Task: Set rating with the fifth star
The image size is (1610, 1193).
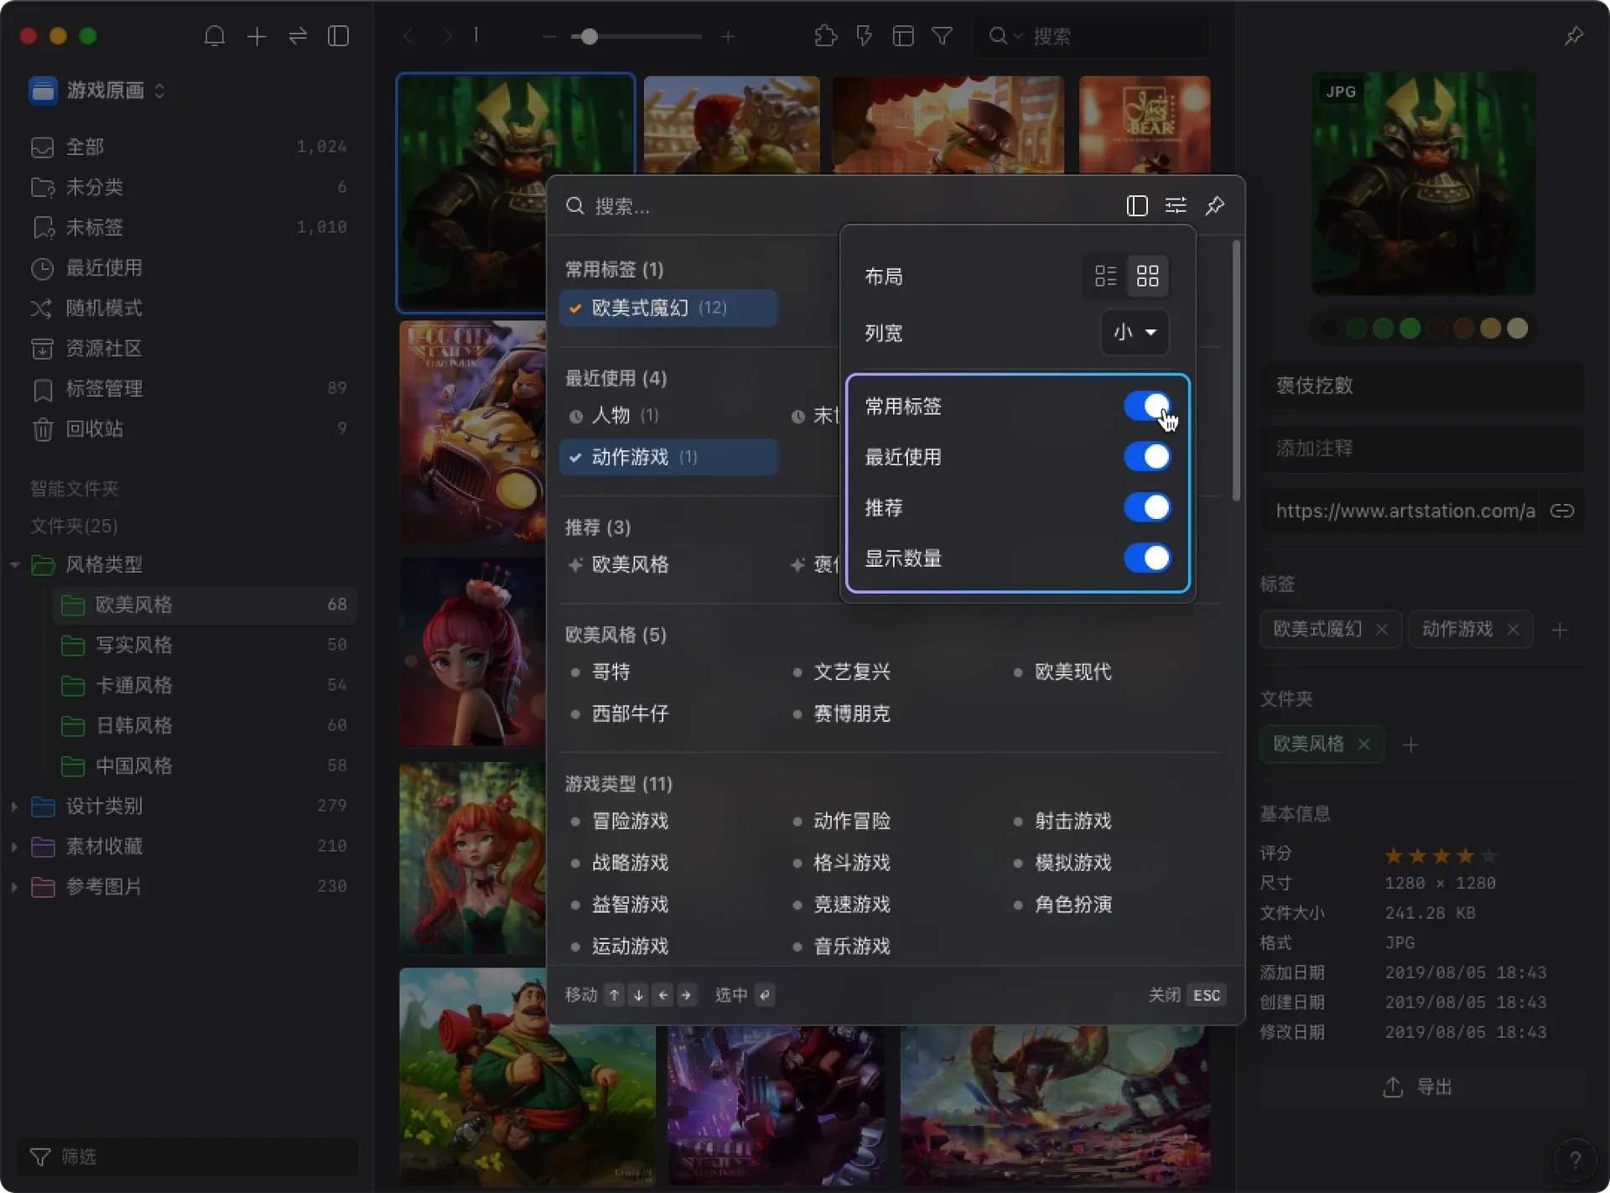Action: click(x=1489, y=856)
